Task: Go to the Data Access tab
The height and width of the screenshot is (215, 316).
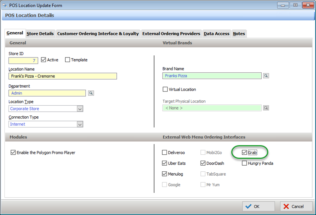Action: click(x=217, y=34)
